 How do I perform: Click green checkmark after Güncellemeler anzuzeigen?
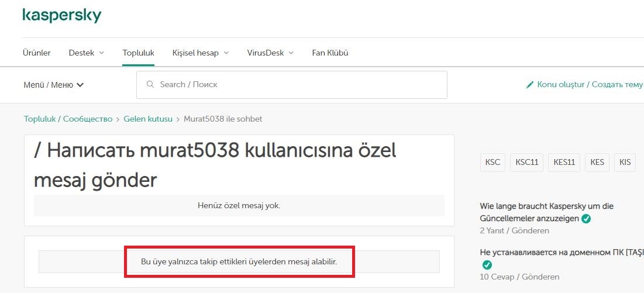pos(586,219)
